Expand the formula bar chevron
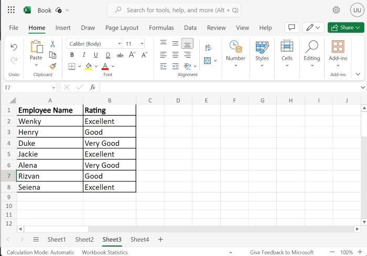This screenshot has height=256, width=367. (363, 88)
